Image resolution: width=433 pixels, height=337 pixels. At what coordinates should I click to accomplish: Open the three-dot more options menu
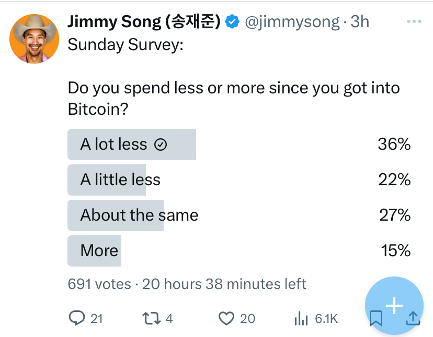point(414,22)
